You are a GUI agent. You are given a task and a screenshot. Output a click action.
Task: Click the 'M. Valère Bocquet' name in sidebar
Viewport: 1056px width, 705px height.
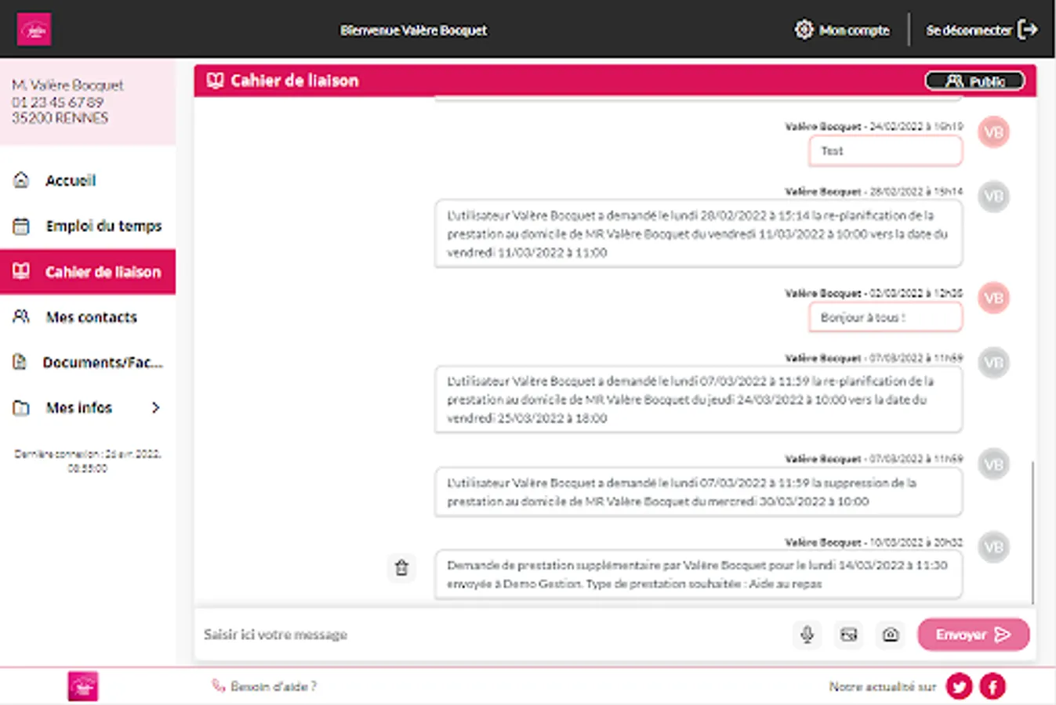[67, 85]
